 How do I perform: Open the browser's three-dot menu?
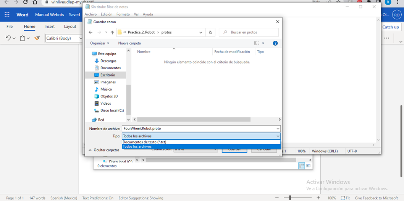[x=398, y=2]
